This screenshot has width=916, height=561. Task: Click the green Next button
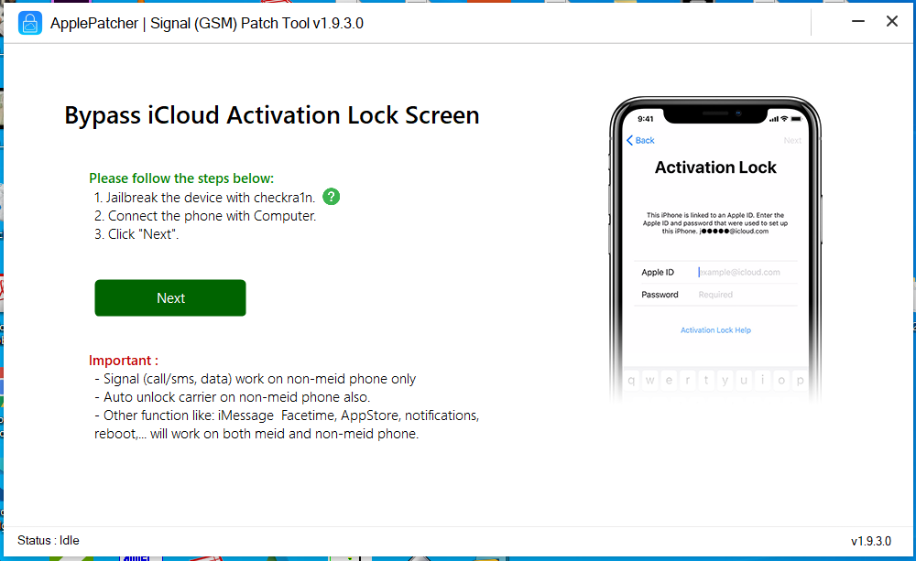(x=170, y=297)
